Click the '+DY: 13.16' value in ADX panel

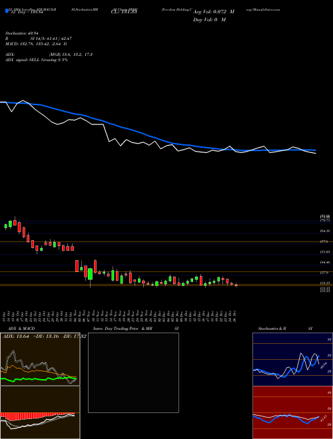pos(46,337)
